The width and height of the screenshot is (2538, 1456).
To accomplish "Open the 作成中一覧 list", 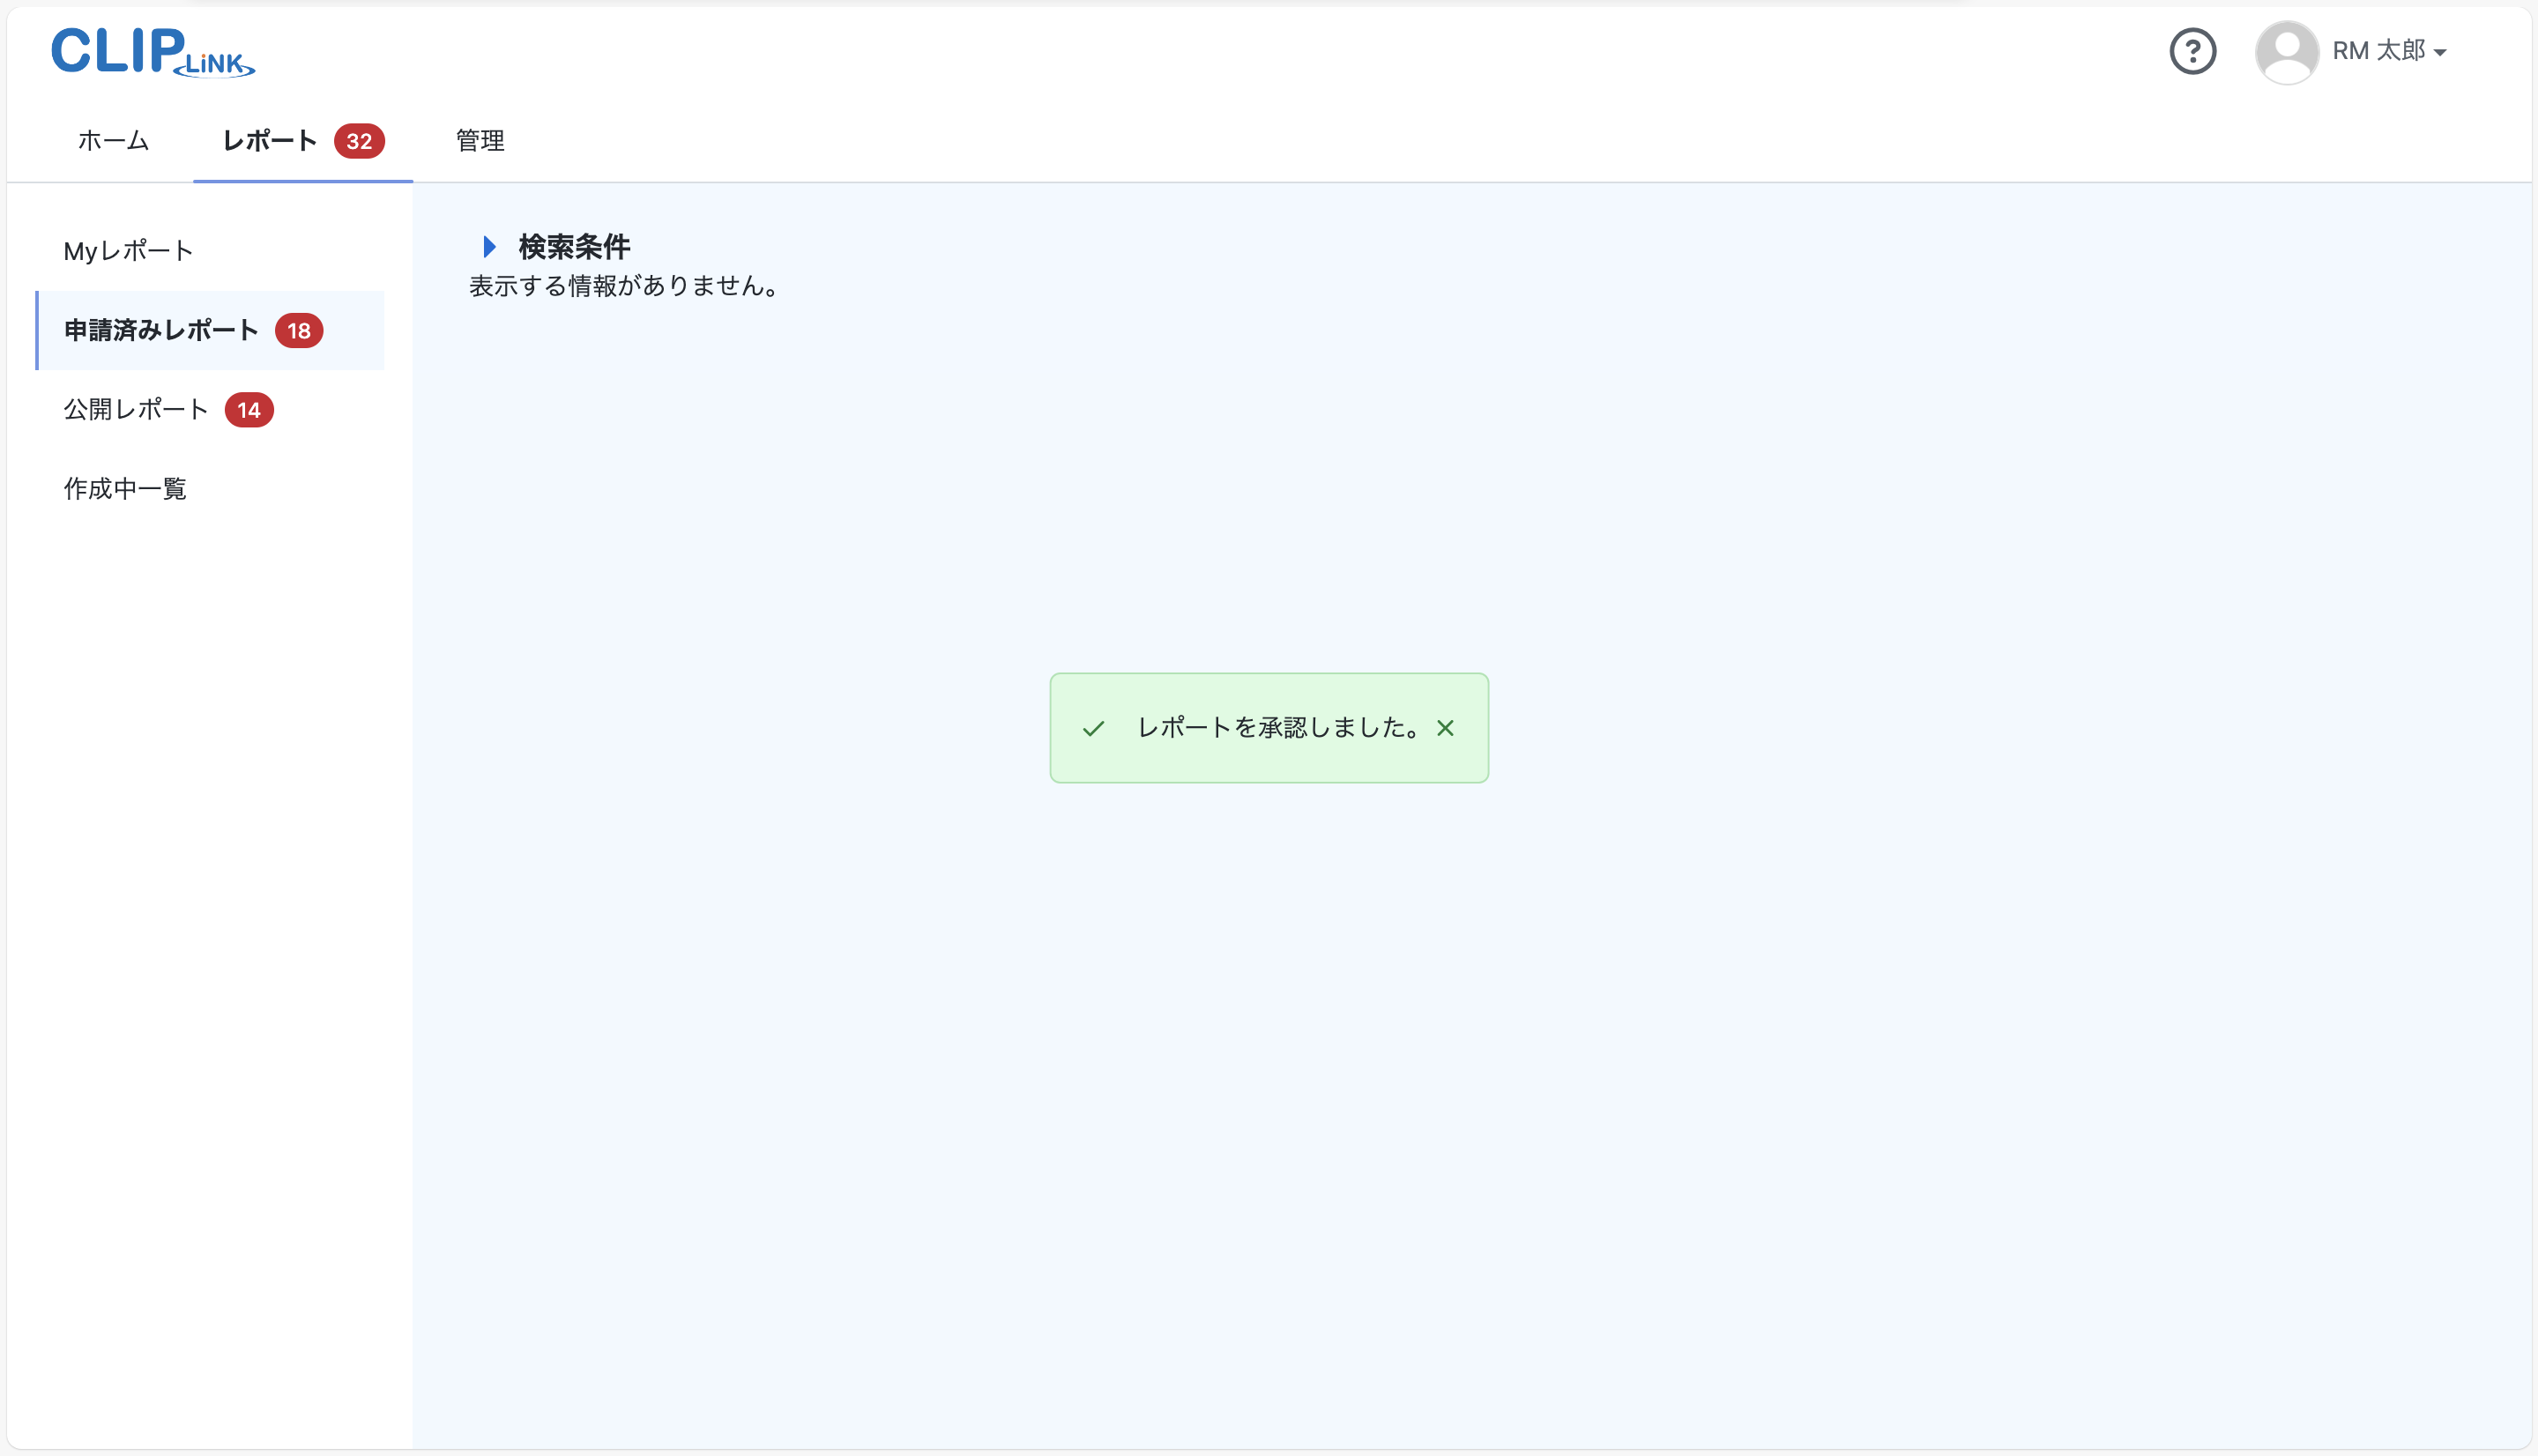I will [124, 488].
